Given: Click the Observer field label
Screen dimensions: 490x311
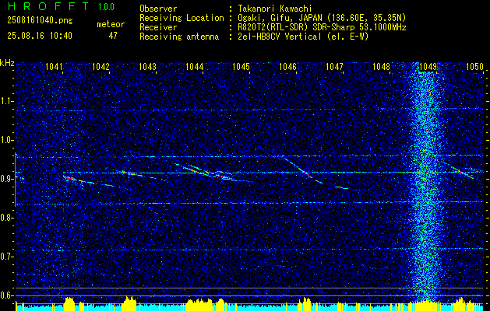Looking at the screenshot, I should [x=158, y=9].
